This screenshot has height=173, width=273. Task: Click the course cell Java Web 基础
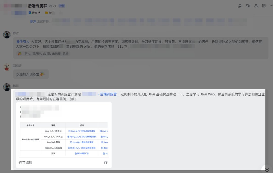(x=53, y=142)
